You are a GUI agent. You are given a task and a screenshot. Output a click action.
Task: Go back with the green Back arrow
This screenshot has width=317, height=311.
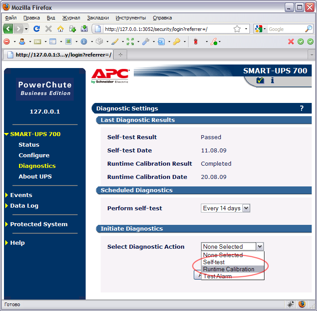click(8, 29)
